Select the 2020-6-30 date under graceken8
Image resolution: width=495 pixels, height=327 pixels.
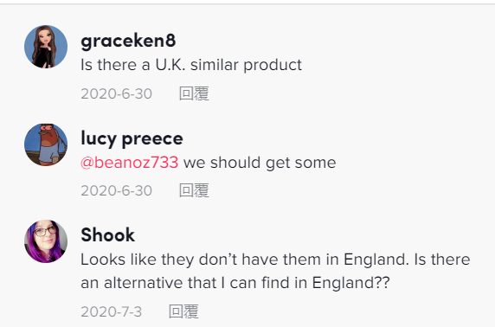click(x=117, y=93)
